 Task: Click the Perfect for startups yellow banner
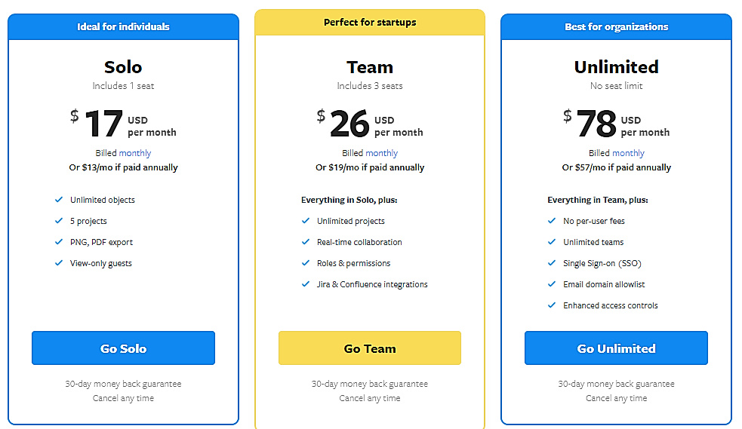pos(370,23)
